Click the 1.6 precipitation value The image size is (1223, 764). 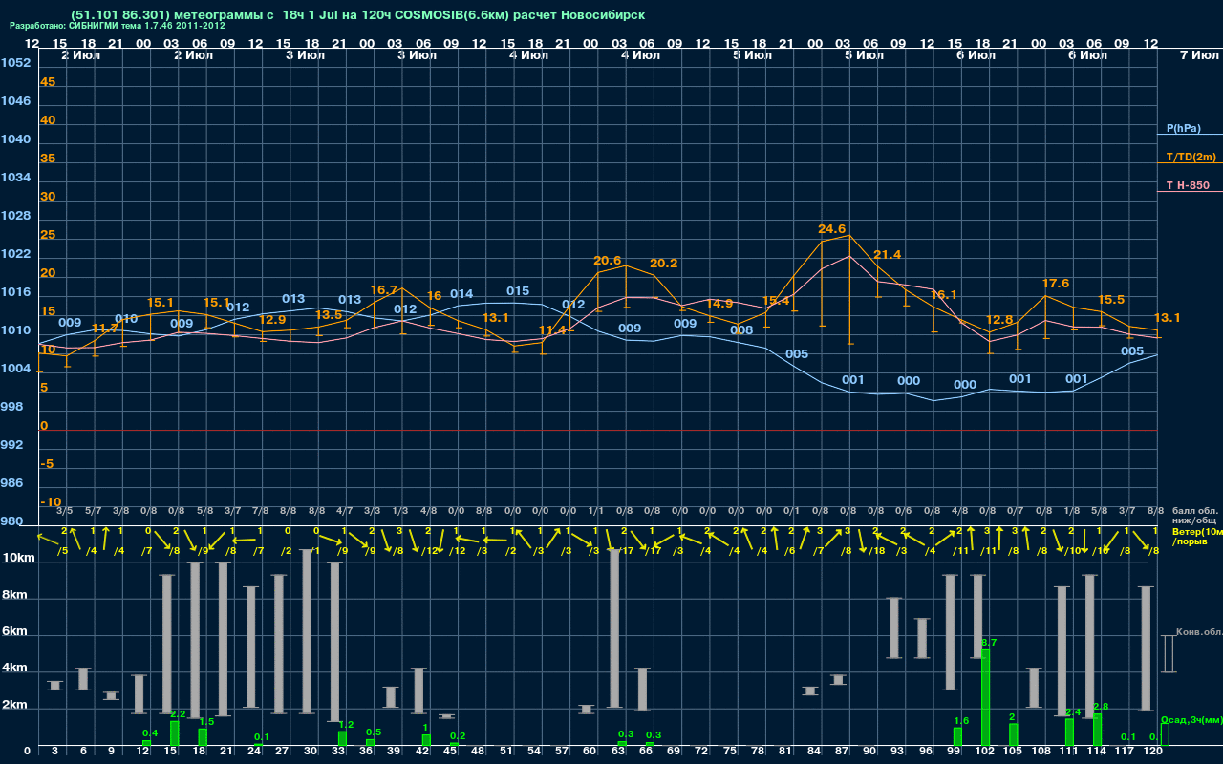coord(961,721)
